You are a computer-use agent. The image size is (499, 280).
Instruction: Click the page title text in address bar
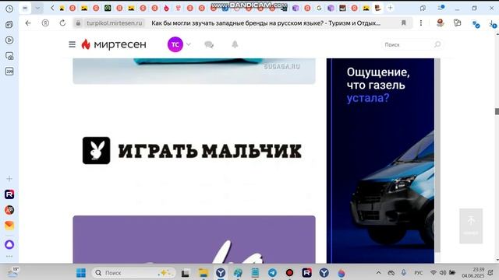[x=266, y=23]
